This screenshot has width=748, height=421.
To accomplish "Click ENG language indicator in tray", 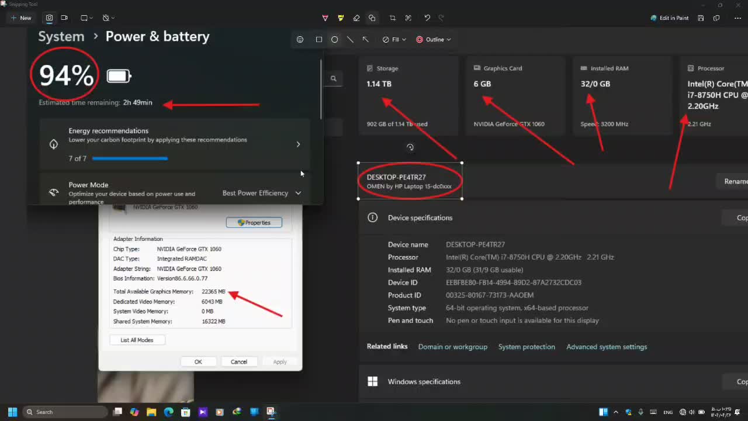I will (668, 412).
